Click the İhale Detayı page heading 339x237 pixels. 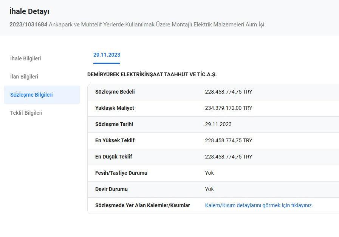29,12
